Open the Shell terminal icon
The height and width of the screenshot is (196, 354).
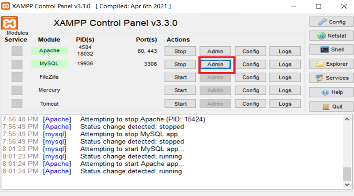point(325,49)
